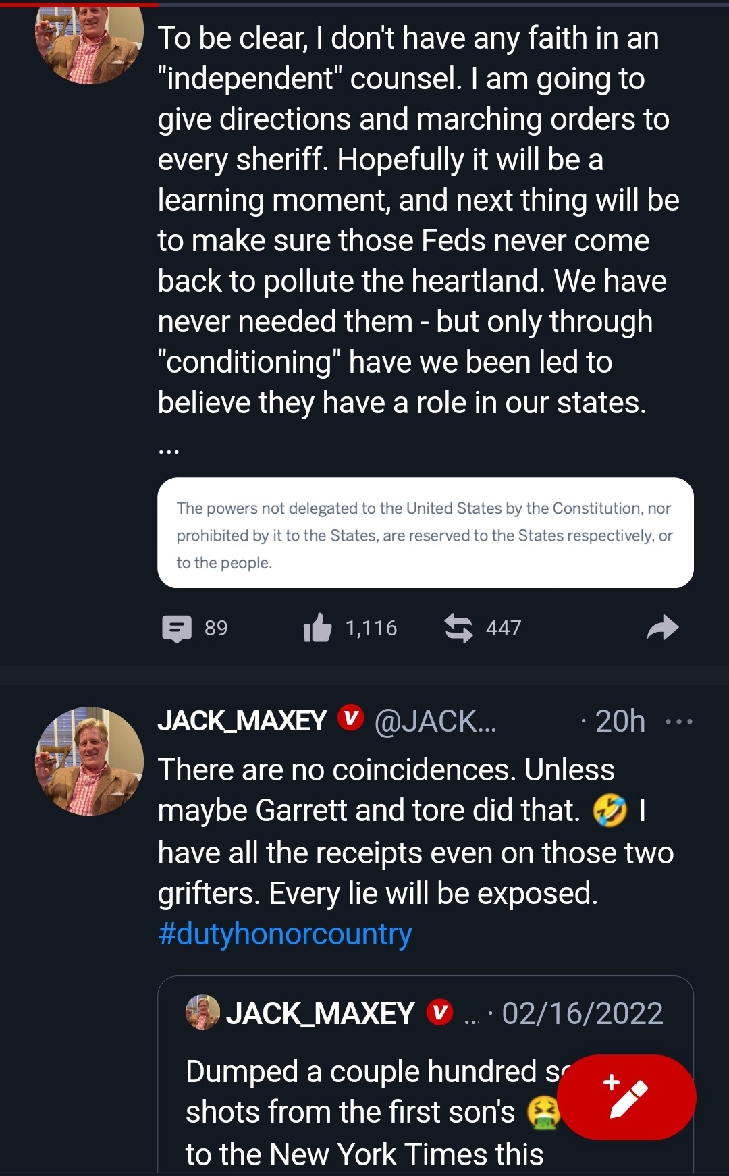Screen dimensions: 729x1176
Task: Open the #dutyhonorcountry hashtag
Action: click(285, 934)
